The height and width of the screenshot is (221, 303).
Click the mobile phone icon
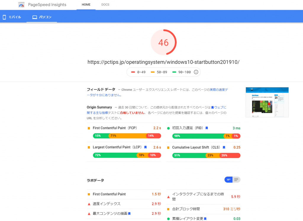pyautogui.click(x=4, y=17)
